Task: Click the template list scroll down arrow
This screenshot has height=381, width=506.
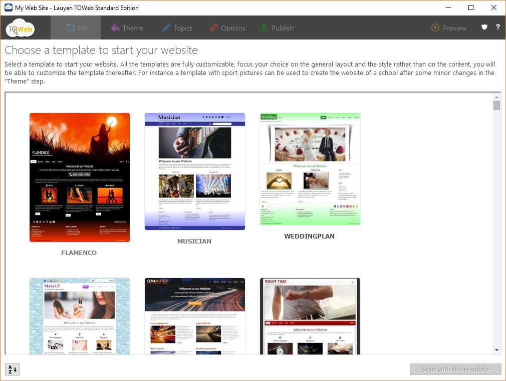Action: [496, 350]
